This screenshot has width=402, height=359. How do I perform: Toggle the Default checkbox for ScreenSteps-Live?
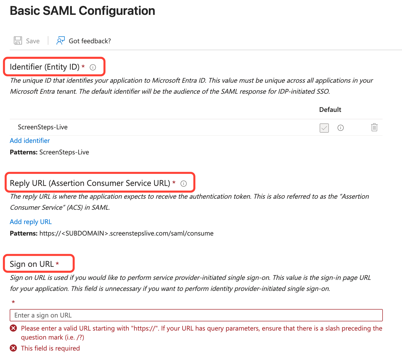[x=324, y=128]
